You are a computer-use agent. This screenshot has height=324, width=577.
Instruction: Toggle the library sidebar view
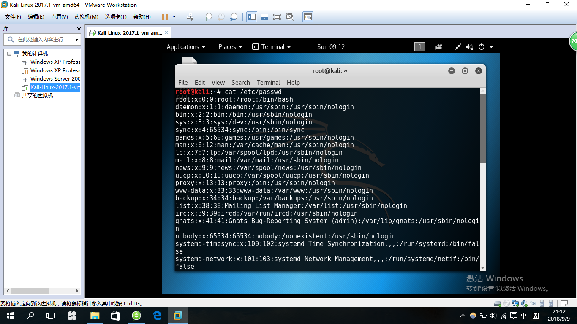tap(252, 17)
